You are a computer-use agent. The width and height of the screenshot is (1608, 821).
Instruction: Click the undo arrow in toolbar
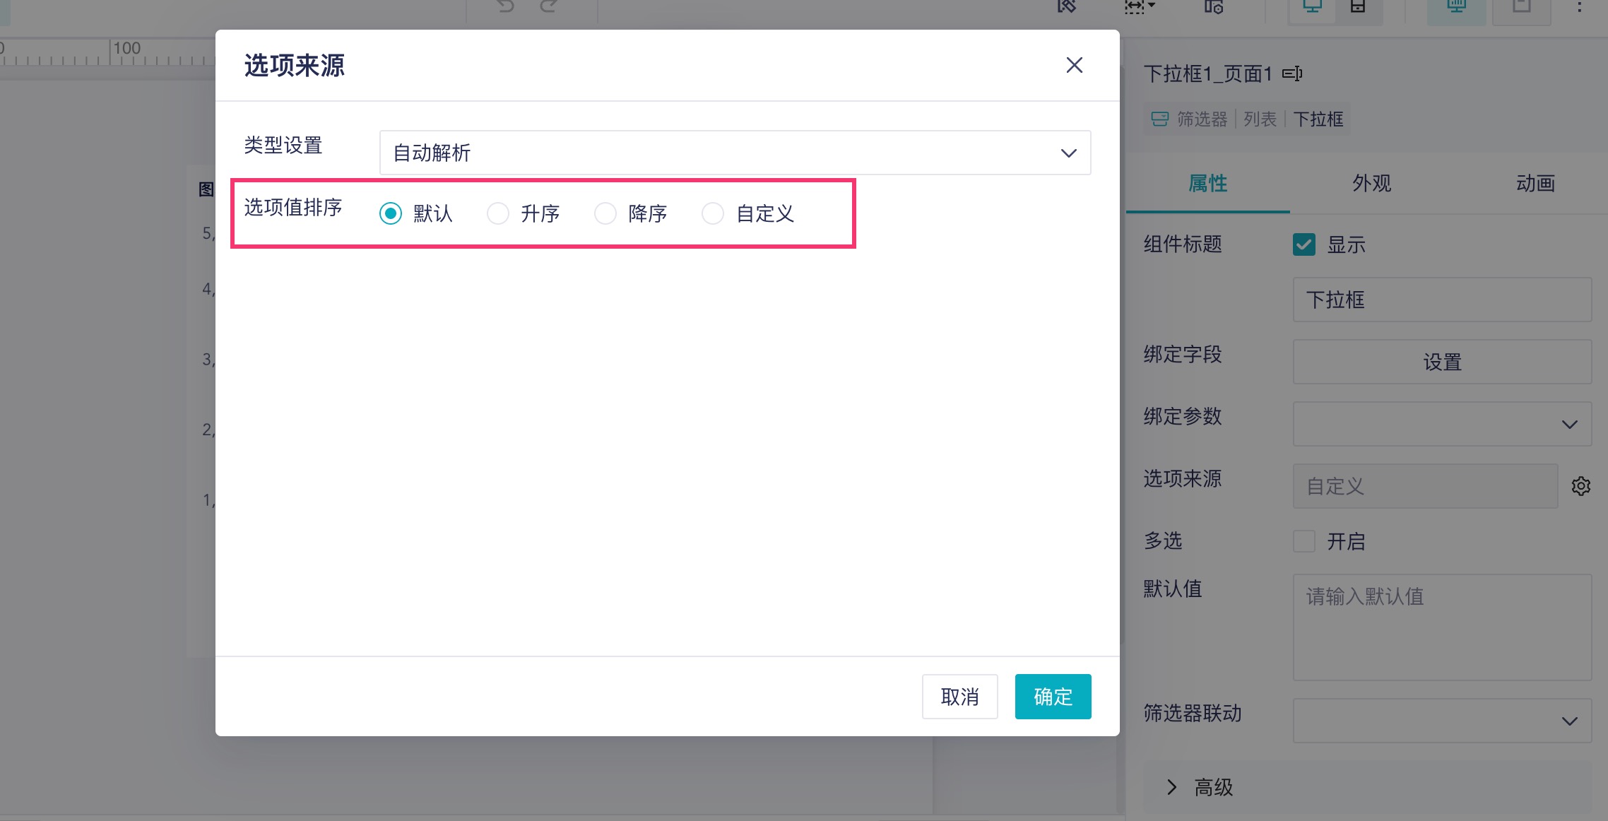click(506, 6)
